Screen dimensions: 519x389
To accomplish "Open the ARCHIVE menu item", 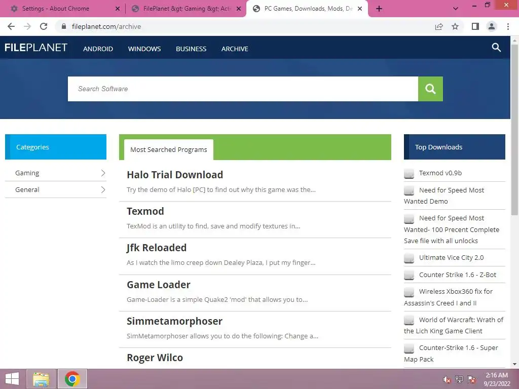I will pyautogui.click(x=235, y=49).
